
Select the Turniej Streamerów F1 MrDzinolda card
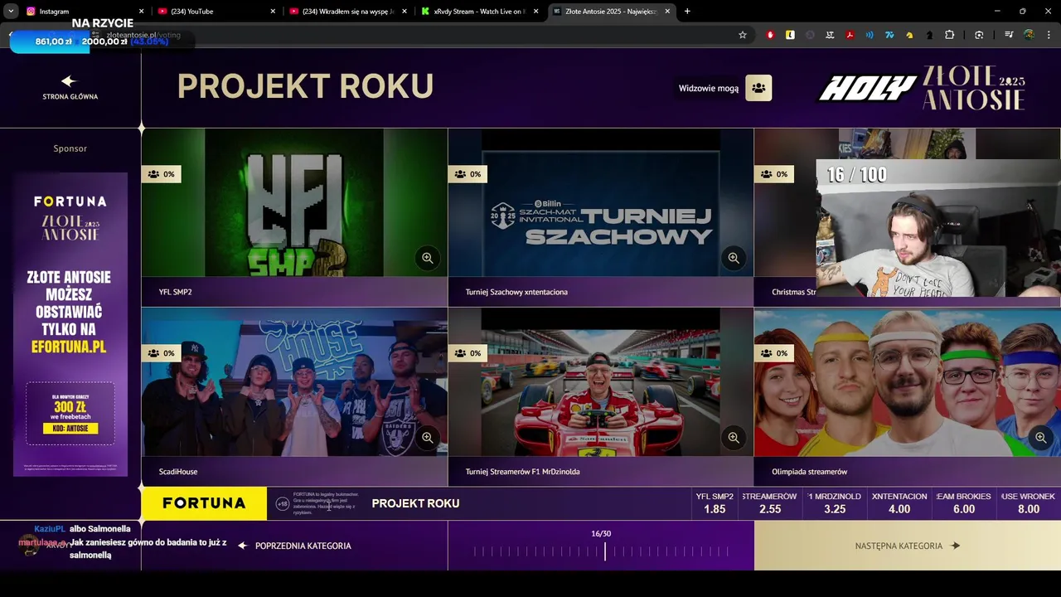click(600, 397)
